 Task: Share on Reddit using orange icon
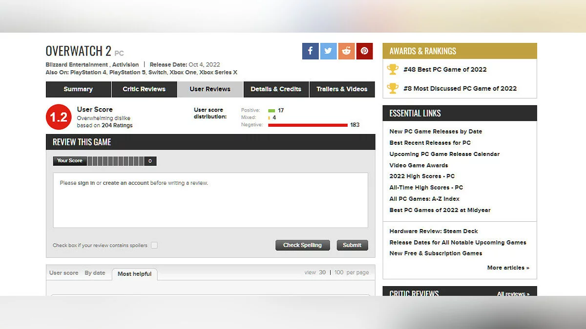[x=346, y=51]
